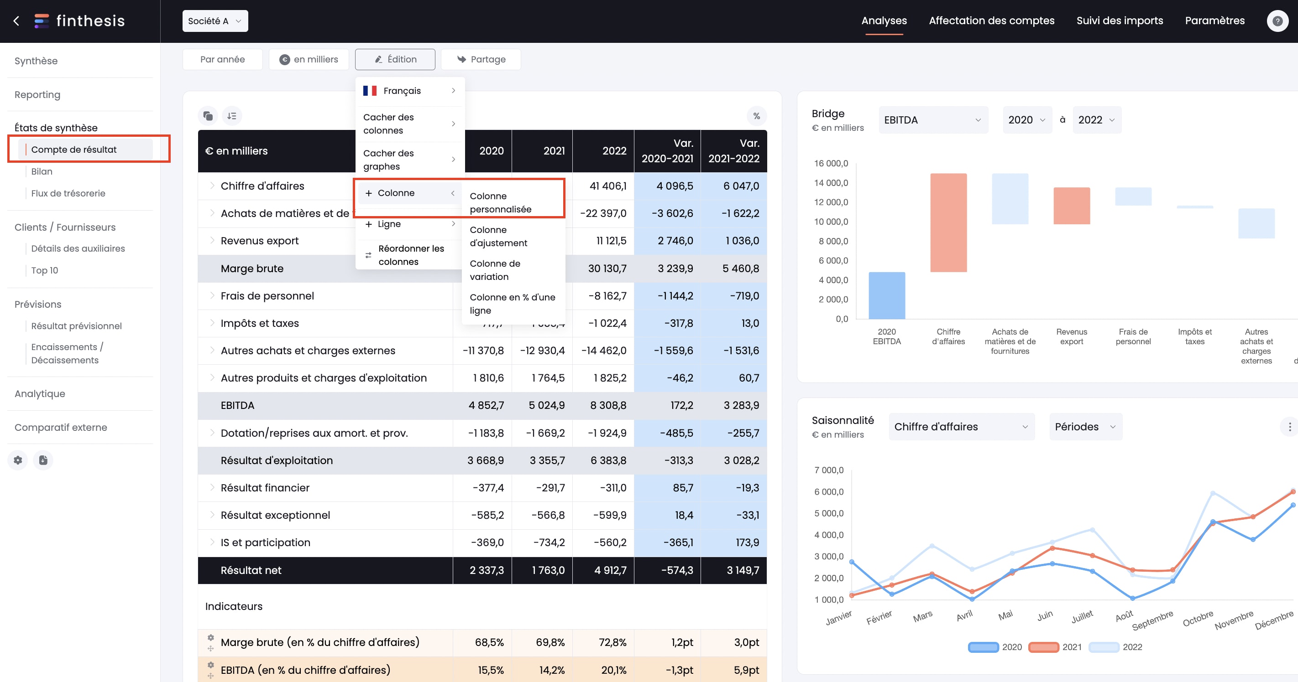Screen dimensions: 1298x682
Task: Open the Ligne submenu
Action: pos(410,224)
